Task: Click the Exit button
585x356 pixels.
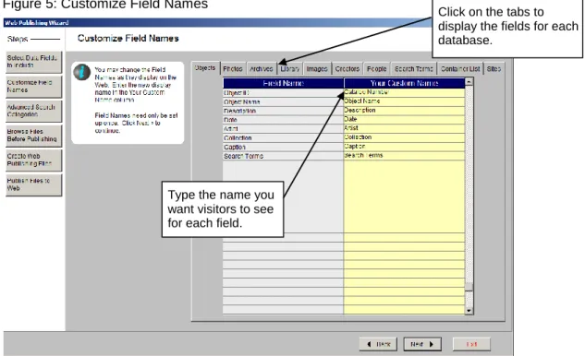Action: 471,344
